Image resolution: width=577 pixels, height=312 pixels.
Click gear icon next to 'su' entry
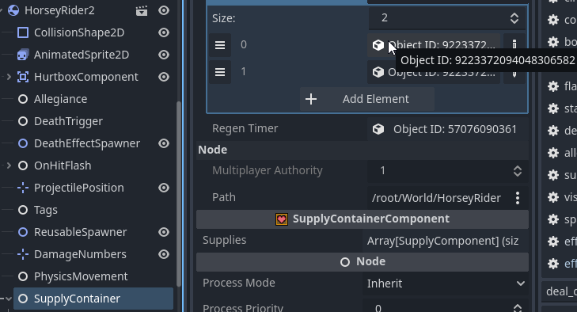[553, 174]
